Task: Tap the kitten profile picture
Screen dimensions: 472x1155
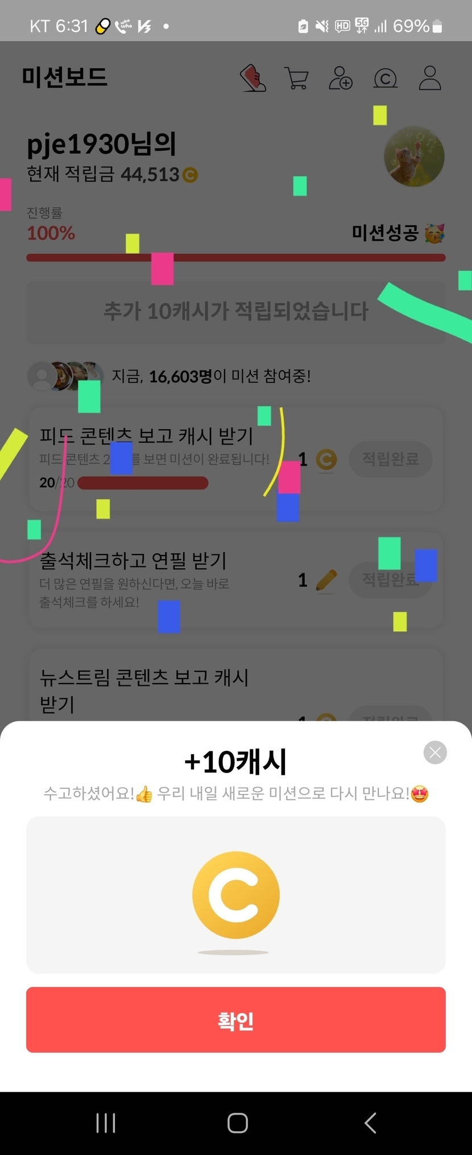Action: (414, 157)
